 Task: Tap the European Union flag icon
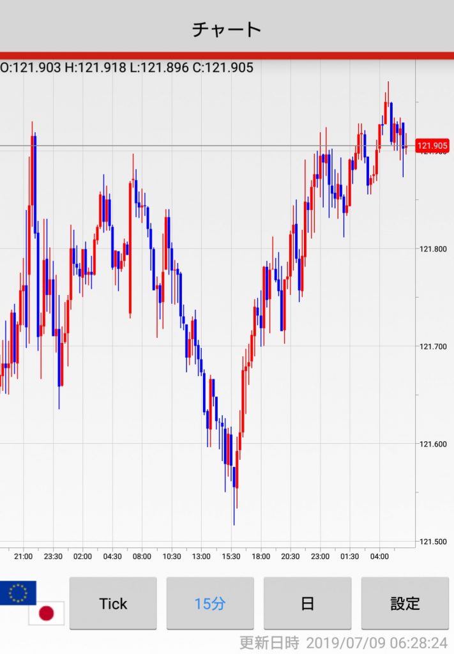click(x=18, y=593)
